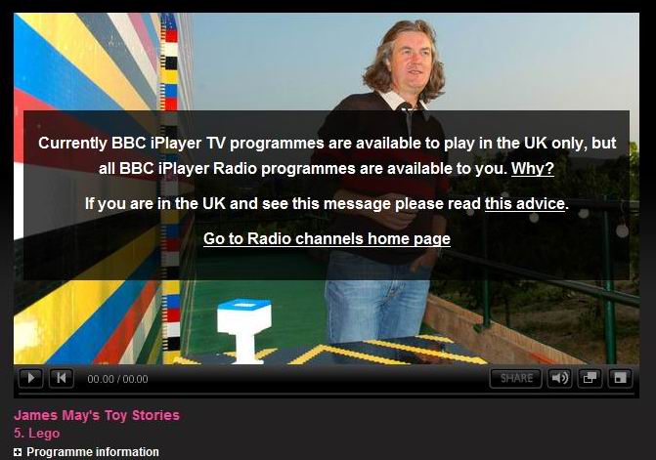
Task: Open the pop-out player window icon
Action: [x=590, y=378]
